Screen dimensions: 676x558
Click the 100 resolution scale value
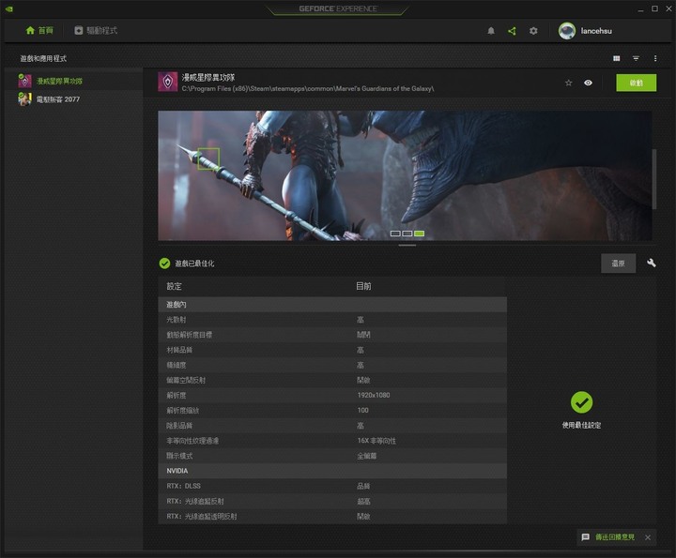click(x=362, y=411)
